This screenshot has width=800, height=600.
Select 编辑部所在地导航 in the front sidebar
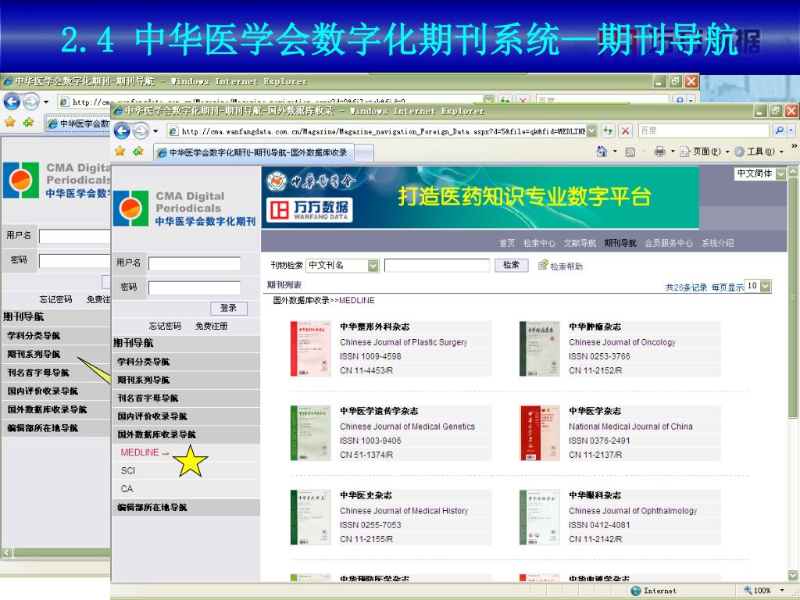tap(186, 508)
